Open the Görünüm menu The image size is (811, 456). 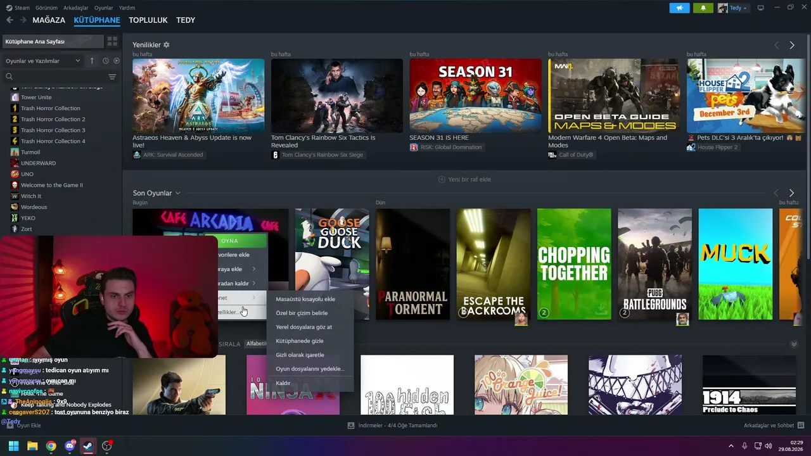[47, 8]
